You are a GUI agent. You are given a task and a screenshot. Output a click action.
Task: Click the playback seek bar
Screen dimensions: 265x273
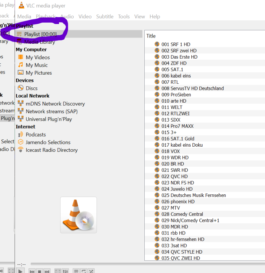click(148, 264)
